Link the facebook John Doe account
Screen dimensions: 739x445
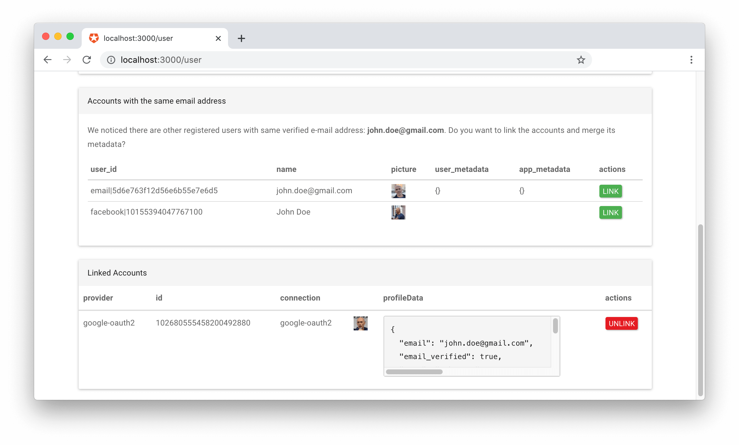tap(610, 212)
